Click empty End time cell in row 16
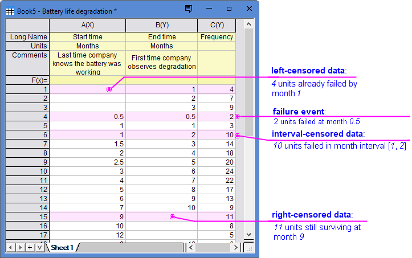 coord(162,226)
